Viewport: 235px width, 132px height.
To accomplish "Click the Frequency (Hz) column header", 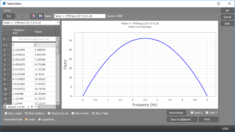I will (x=23, y=32).
